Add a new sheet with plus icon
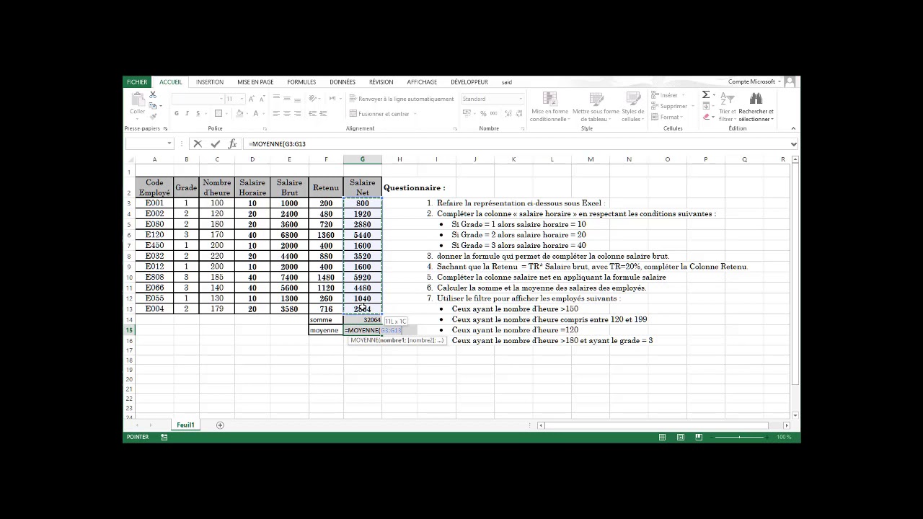 pyautogui.click(x=220, y=425)
